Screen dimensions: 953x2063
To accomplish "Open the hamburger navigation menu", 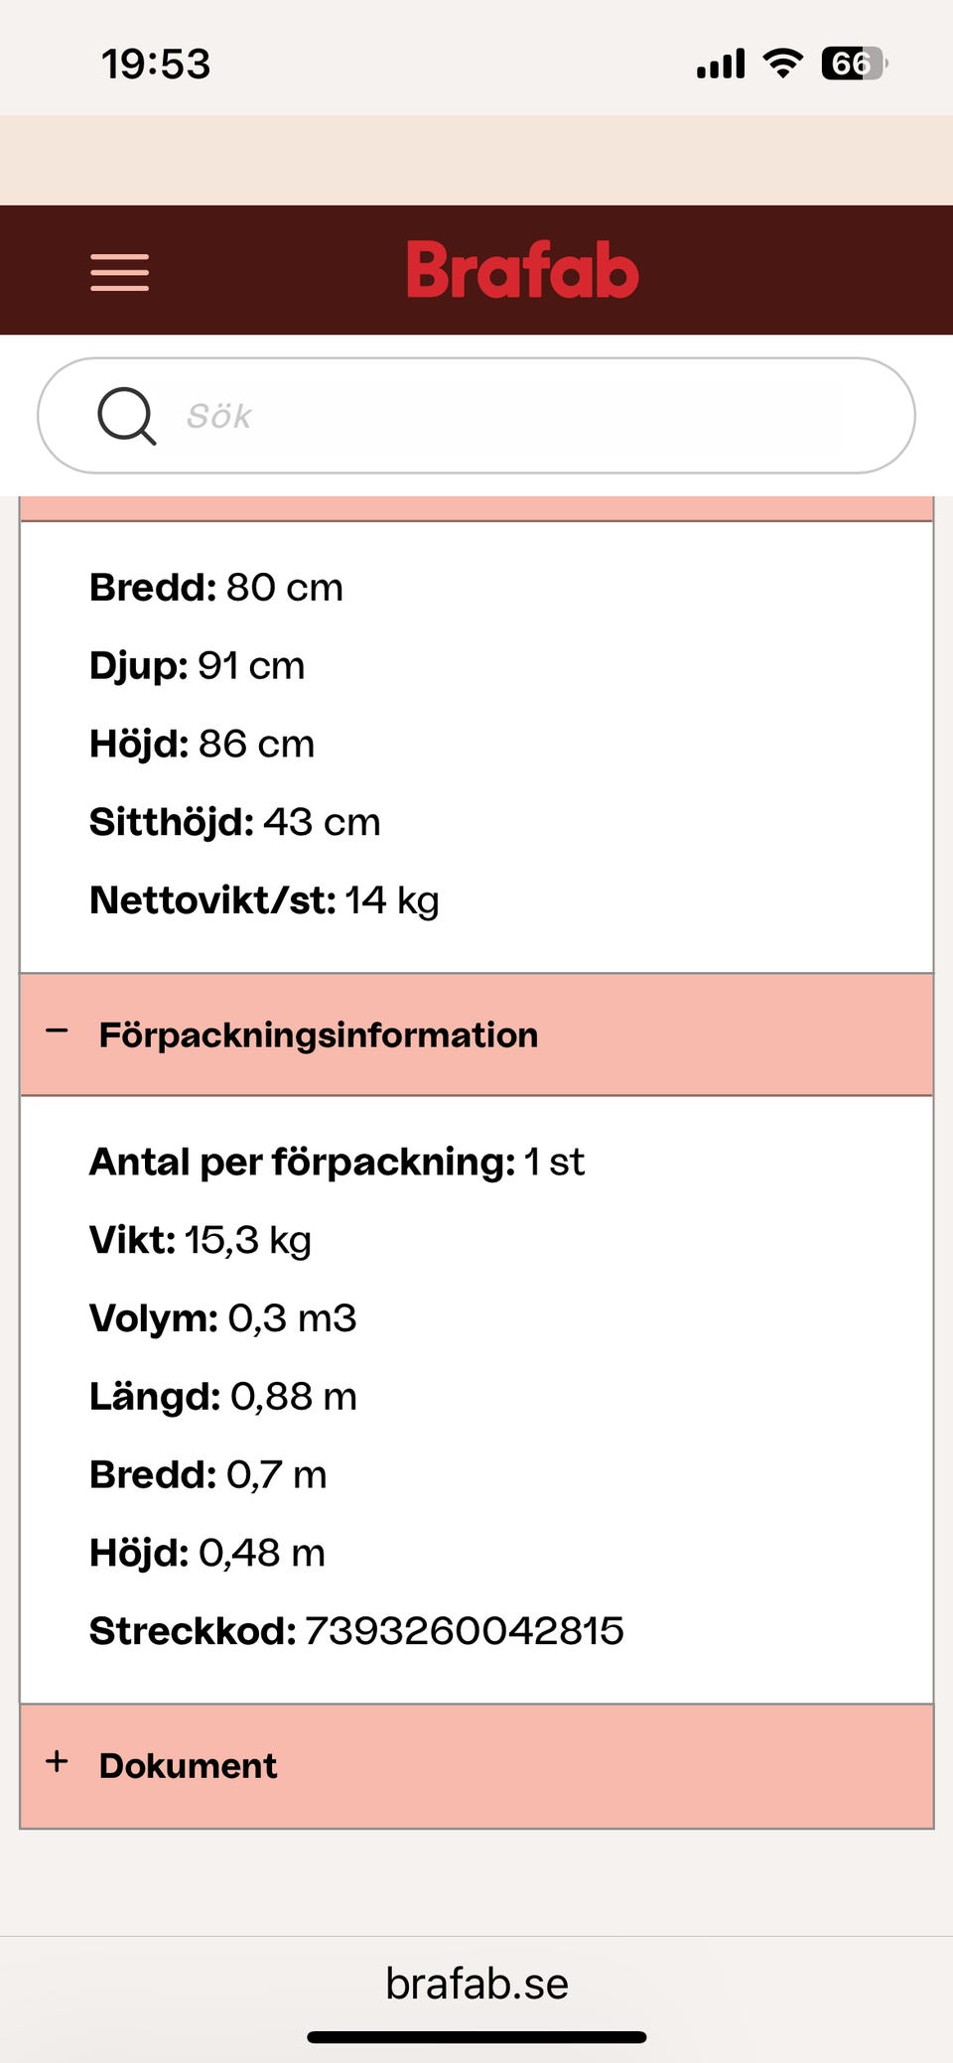I will [x=119, y=271].
